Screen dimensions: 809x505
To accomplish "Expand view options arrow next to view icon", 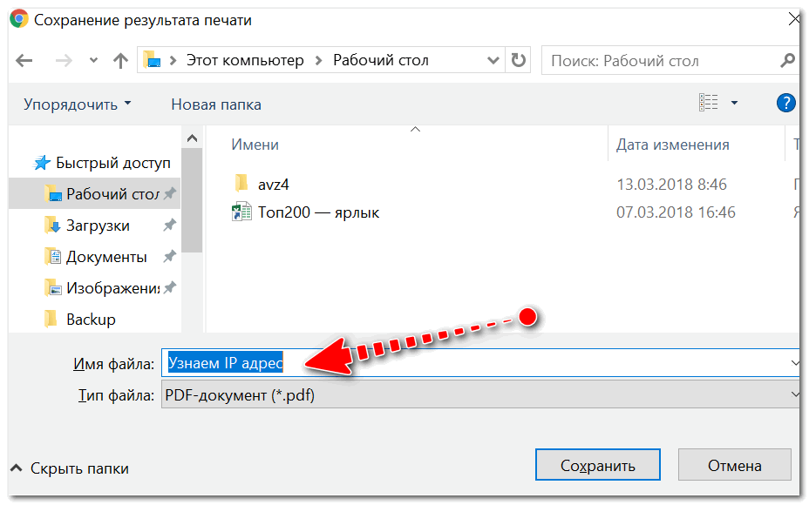I will tap(734, 104).
